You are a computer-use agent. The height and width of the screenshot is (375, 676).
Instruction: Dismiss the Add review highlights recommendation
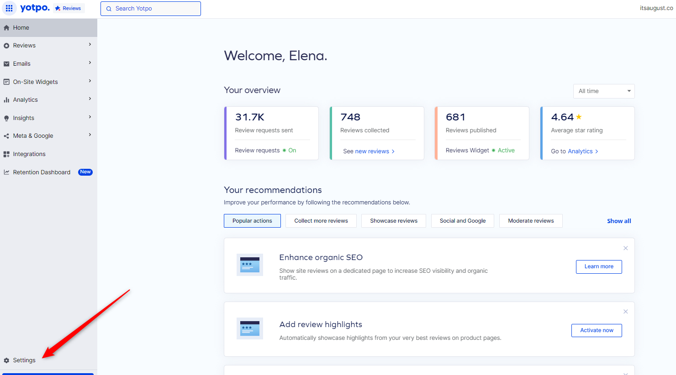click(626, 312)
